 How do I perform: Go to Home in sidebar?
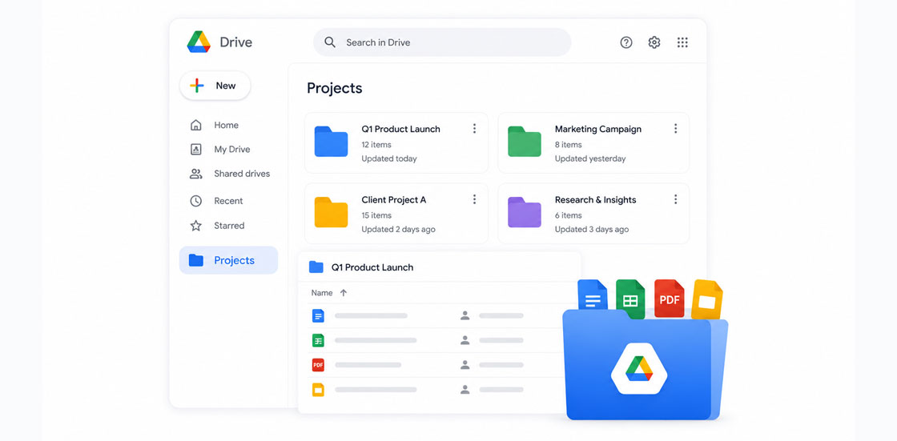click(226, 126)
